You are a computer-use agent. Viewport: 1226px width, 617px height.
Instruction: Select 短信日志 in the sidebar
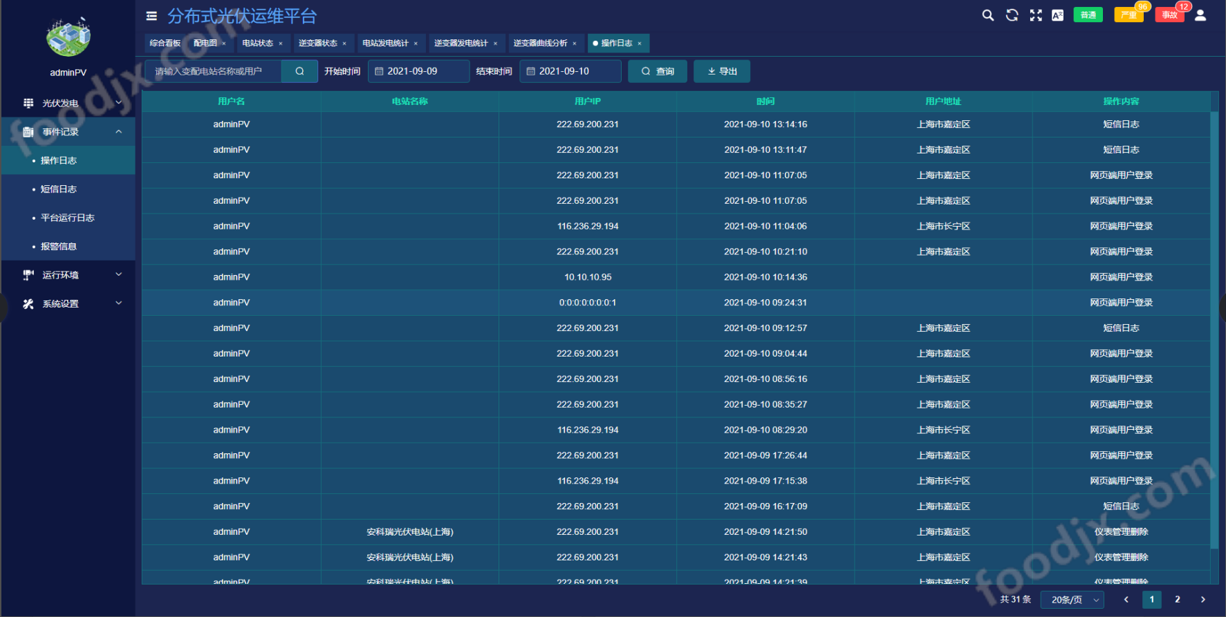coord(59,189)
